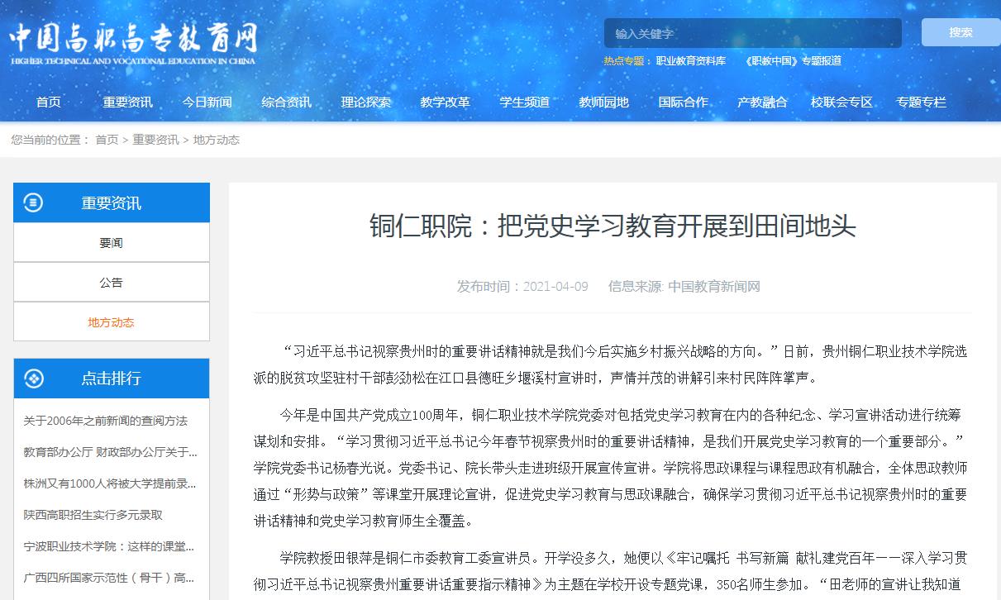The width and height of the screenshot is (1001, 600).
Task: Click the 点击排行 panel header
Action: (112, 379)
